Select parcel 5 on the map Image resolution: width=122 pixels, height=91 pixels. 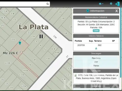[45, 49]
